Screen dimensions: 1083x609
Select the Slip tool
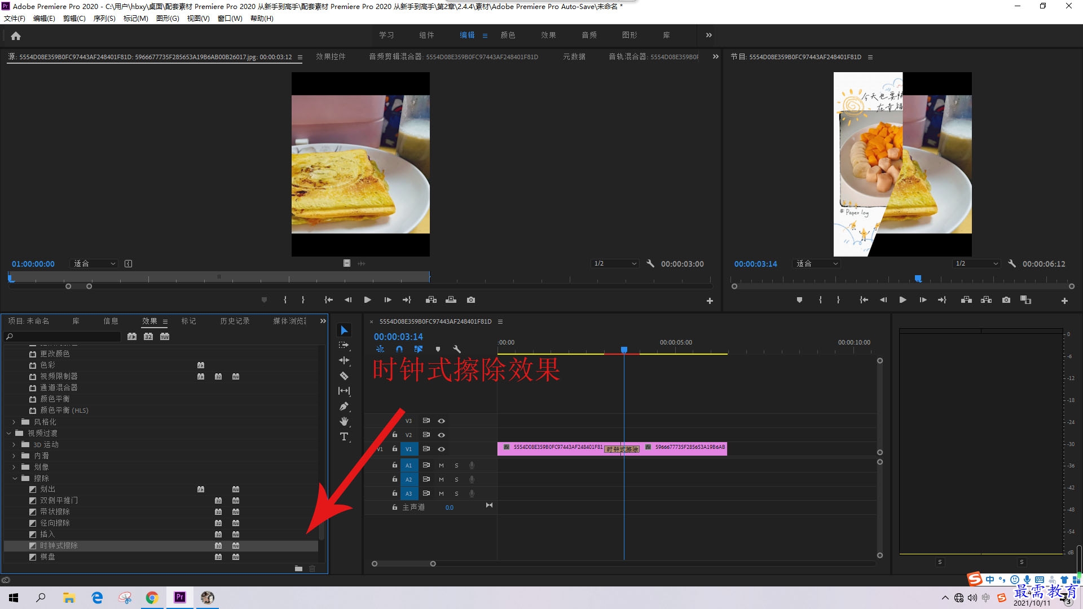pos(344,391)
